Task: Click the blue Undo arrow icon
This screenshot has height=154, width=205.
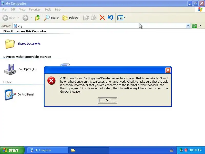Action: point(110,18)
